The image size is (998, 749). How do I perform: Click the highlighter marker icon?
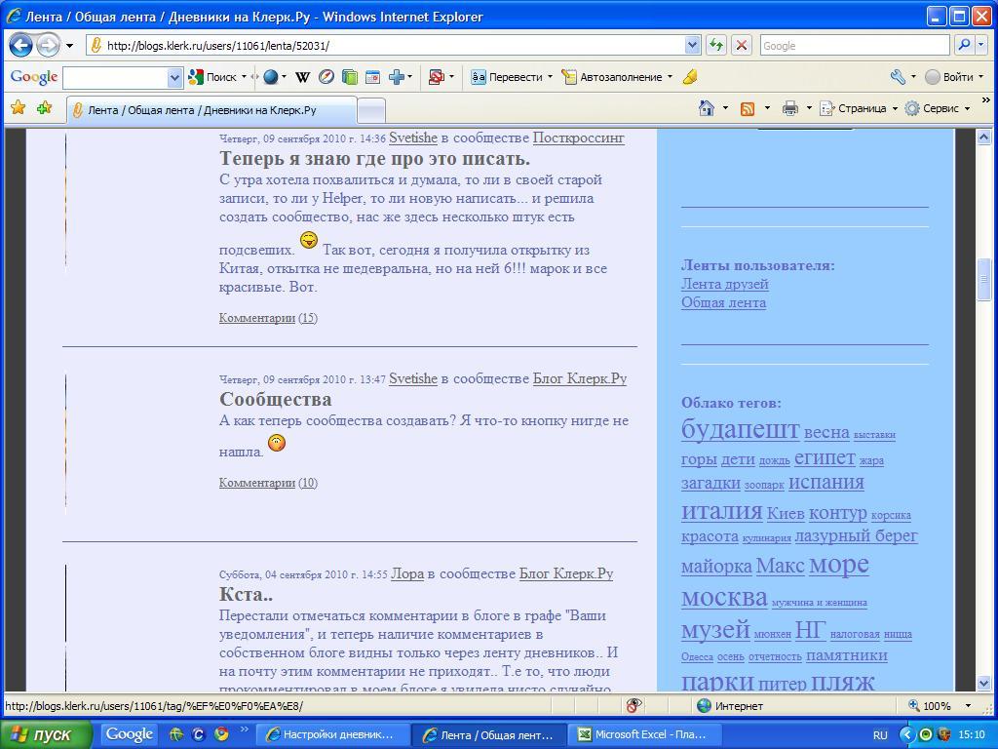pos(689,77)
